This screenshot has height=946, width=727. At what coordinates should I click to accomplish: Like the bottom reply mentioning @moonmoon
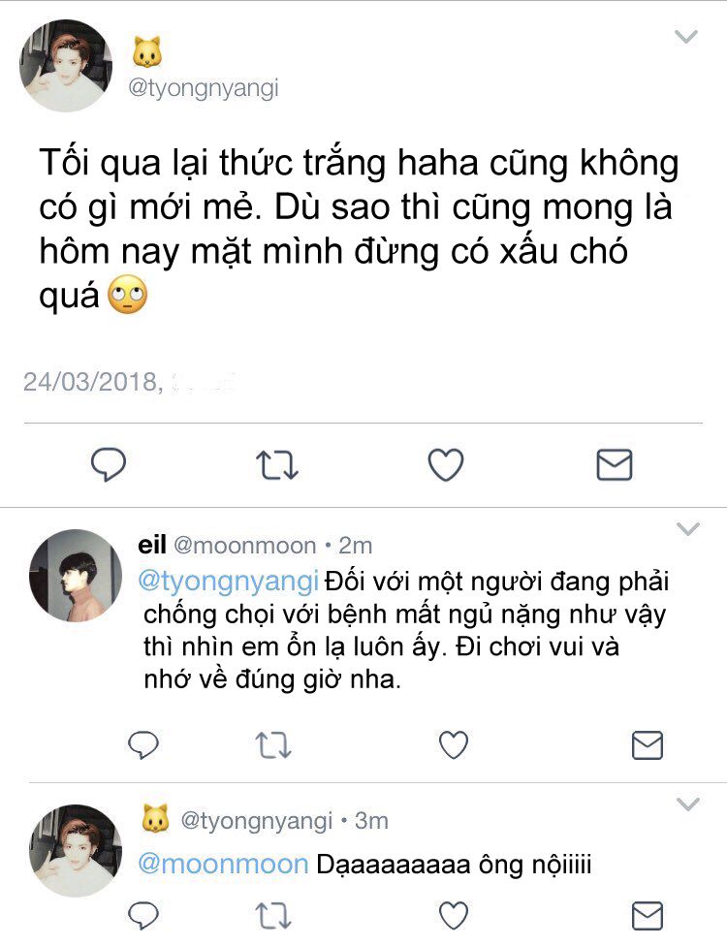click(453, 915)
